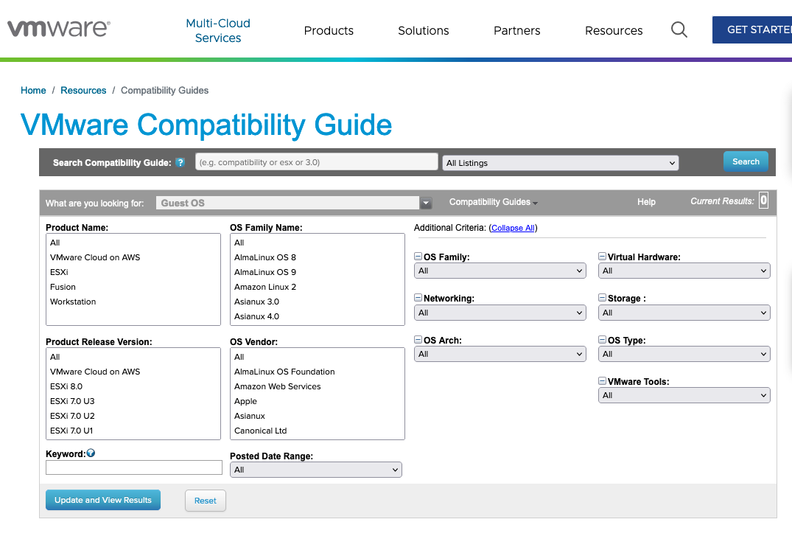Screen dimensions: 792x536
Task: Collapse the OS Type criteria section
Action: pos(602,340)
